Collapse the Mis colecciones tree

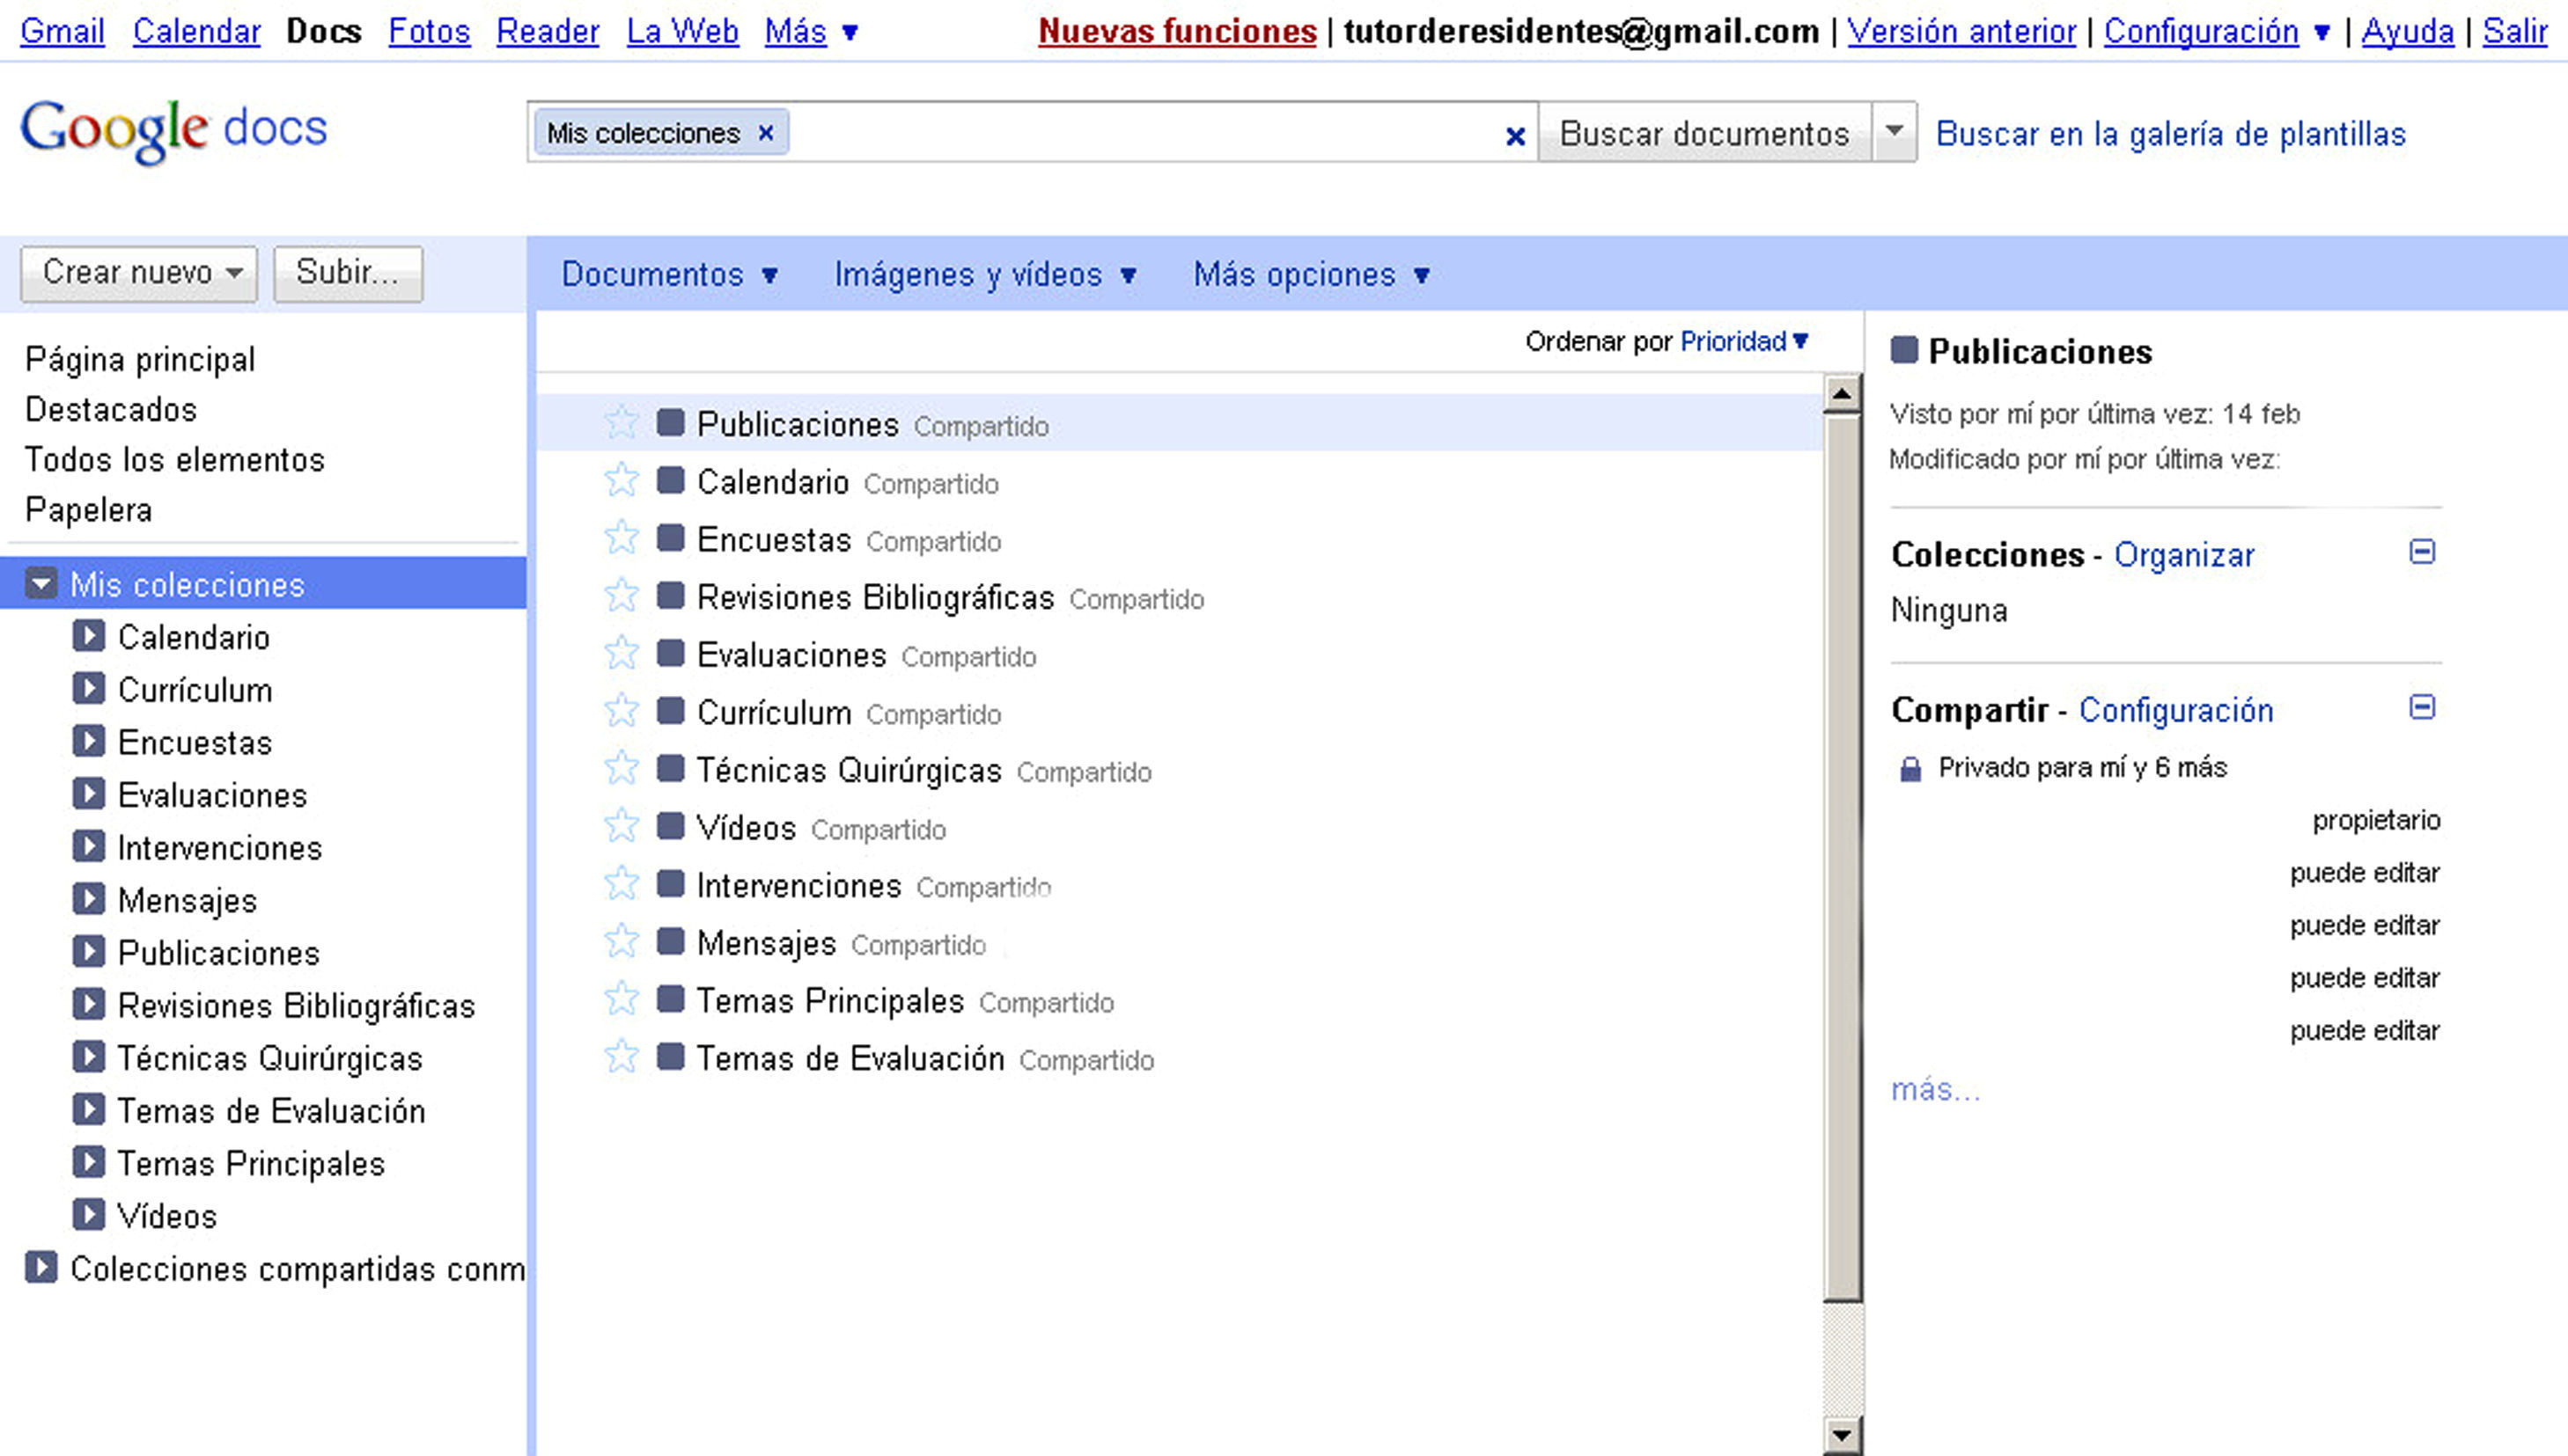point(41,583)
